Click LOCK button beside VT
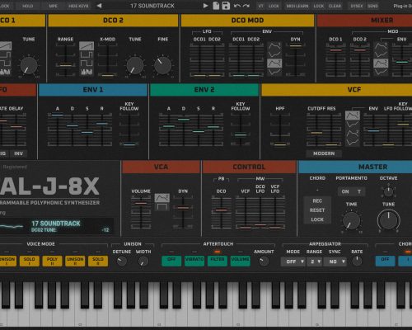Image resolution: width=412 pixels, height=330 pixels. tap(274, 6)
